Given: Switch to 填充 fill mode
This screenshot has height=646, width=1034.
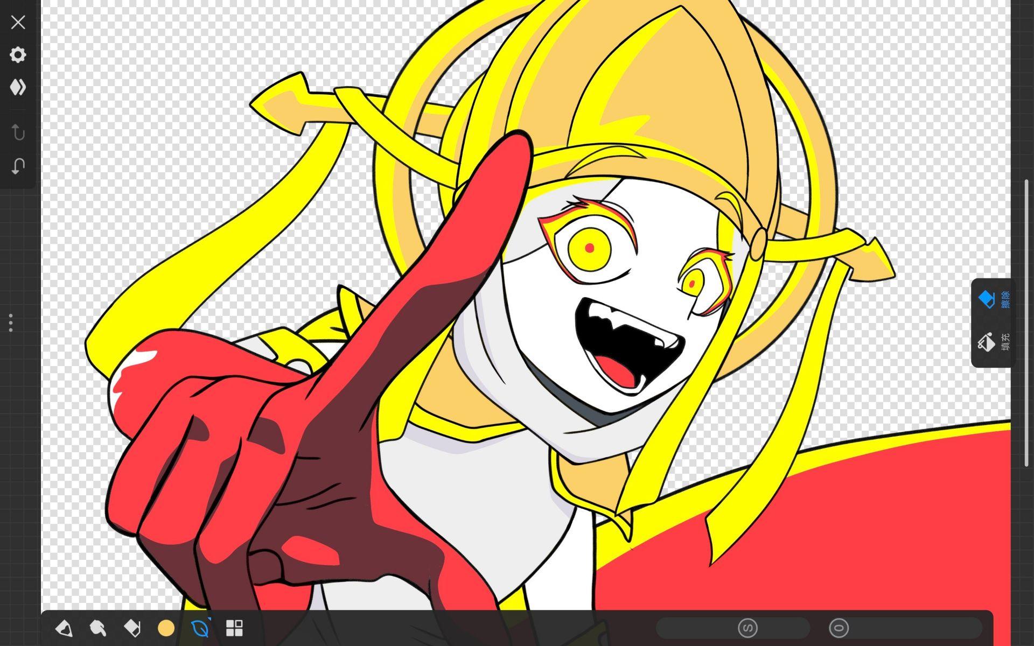Looking at the screenshot, I should click(x=993, y=342).
